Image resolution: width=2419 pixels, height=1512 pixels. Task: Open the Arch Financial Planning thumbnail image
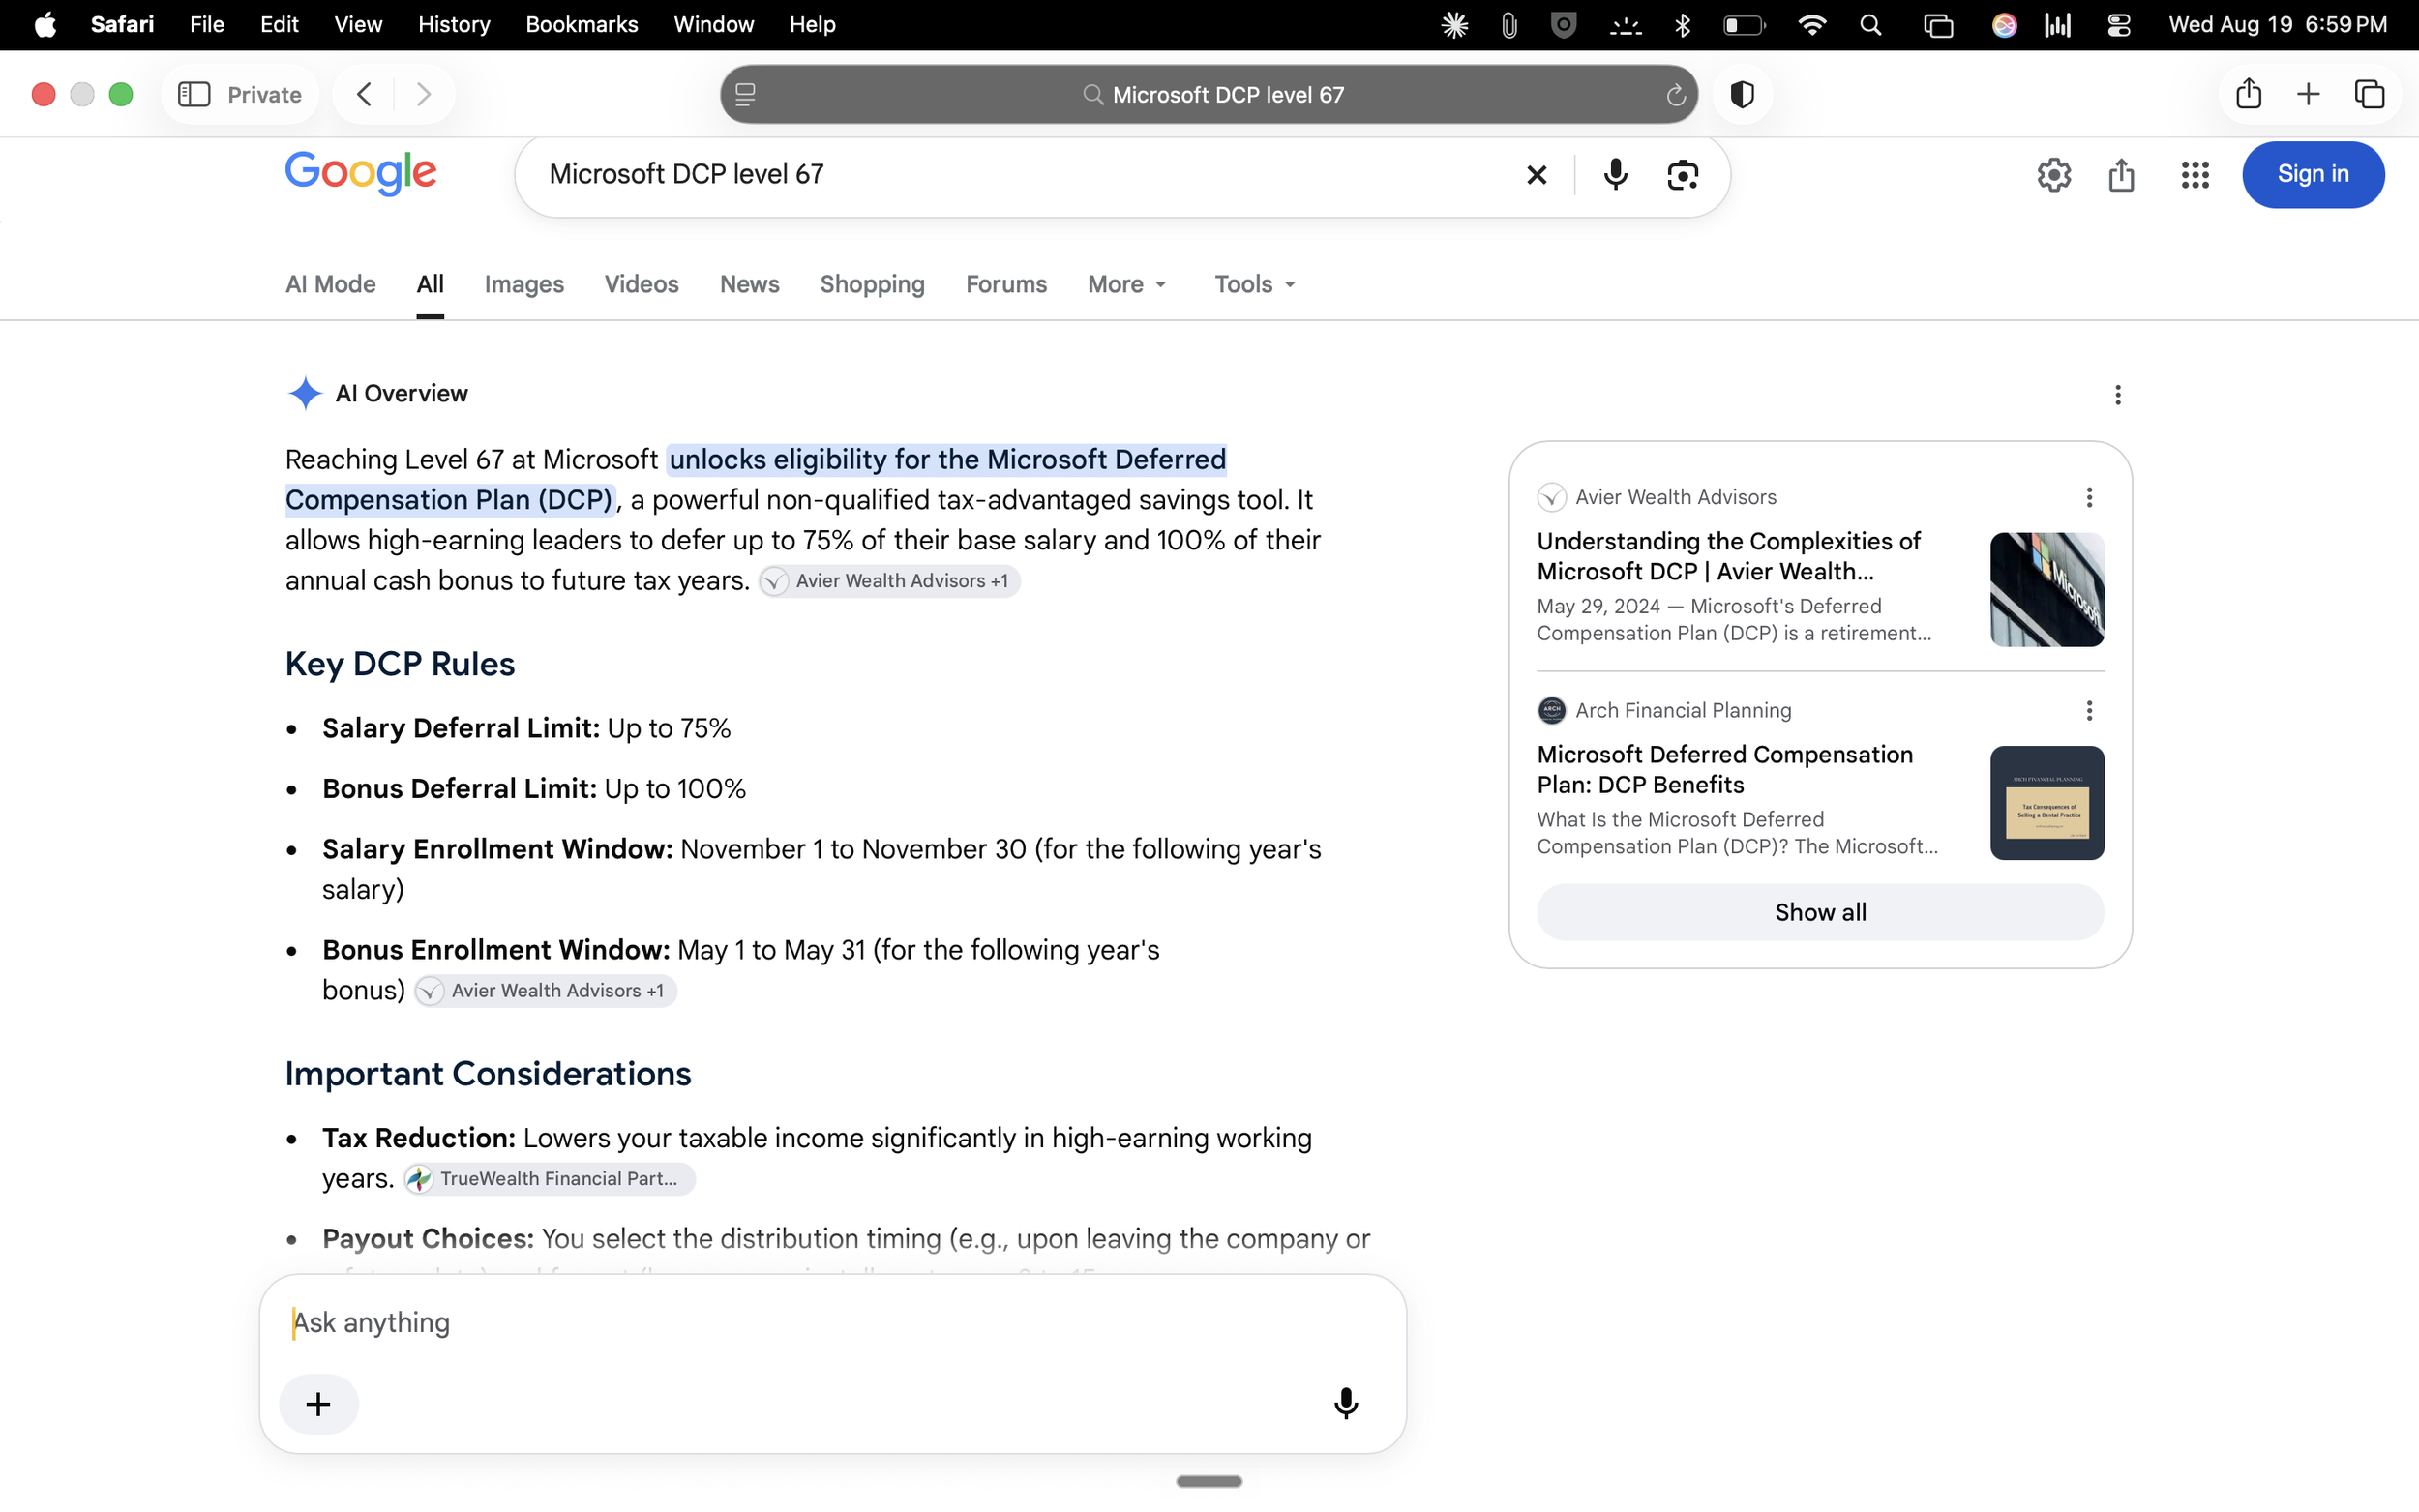click(2046, 802)
